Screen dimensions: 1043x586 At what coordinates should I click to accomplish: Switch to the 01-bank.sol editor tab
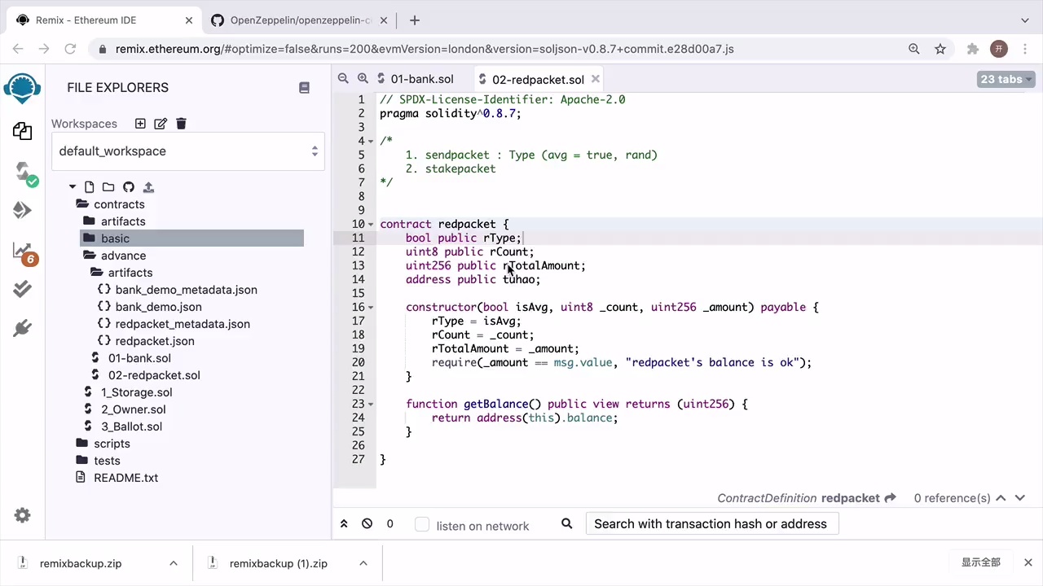pos(421,79)
